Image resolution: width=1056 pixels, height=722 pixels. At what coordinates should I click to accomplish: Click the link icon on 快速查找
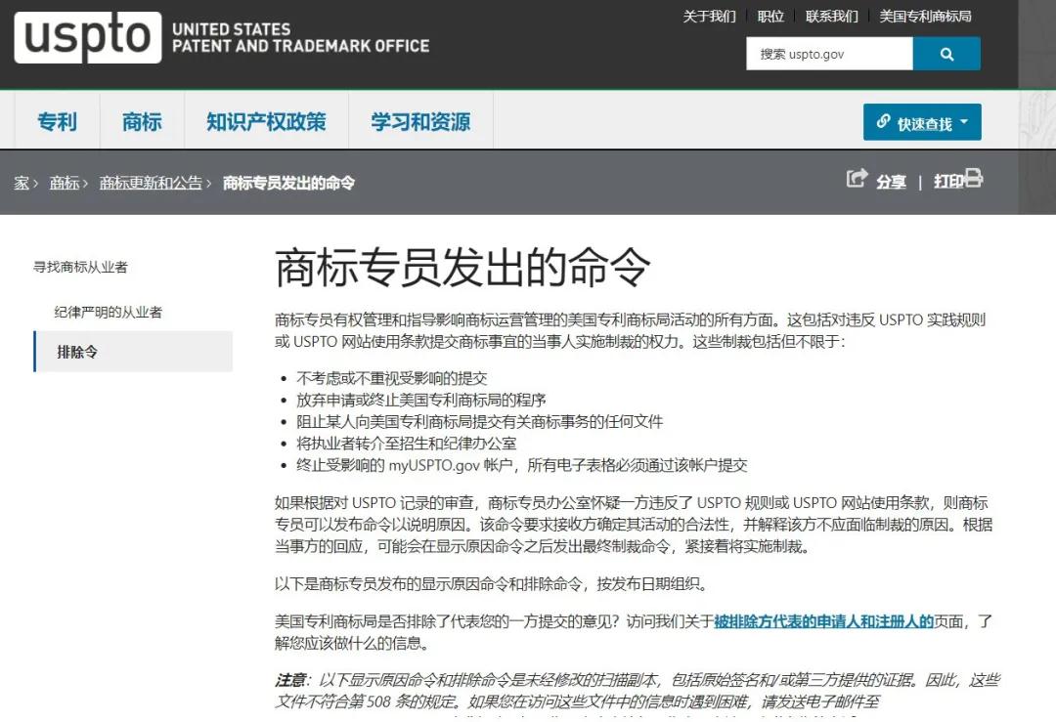(x=883, y=122)
